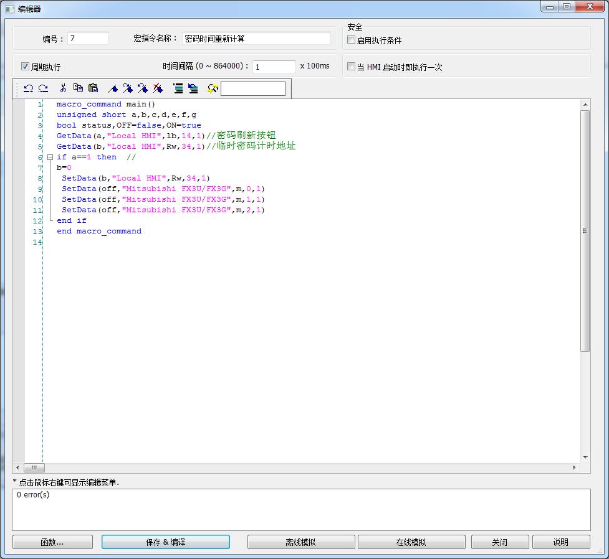Click the vertical scrollbar of code editor
This screenshot has height=559, width=609.
[x=585, y=230]
